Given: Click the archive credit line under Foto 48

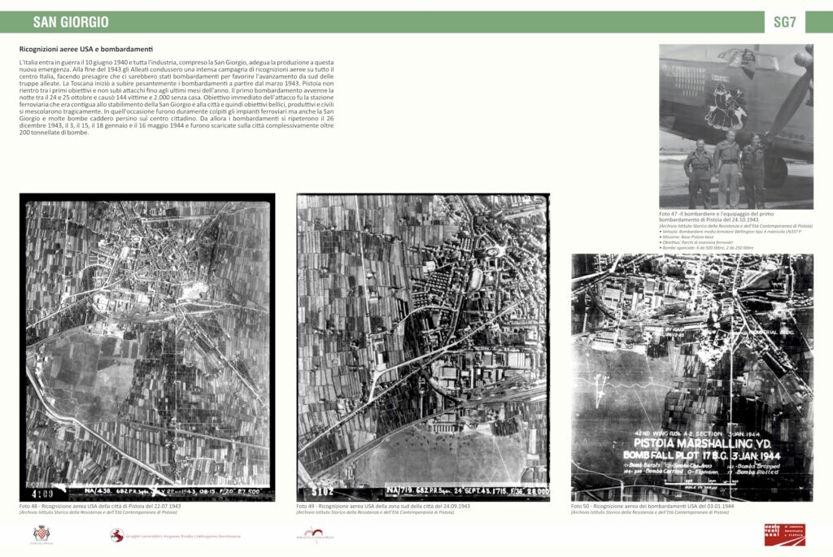Looking at the screenshot, I should 98,512.
